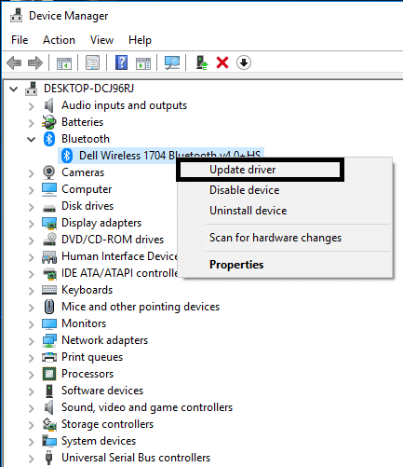Click the Batteries category icon
This screenshot has height=467, width=403.
49,122
